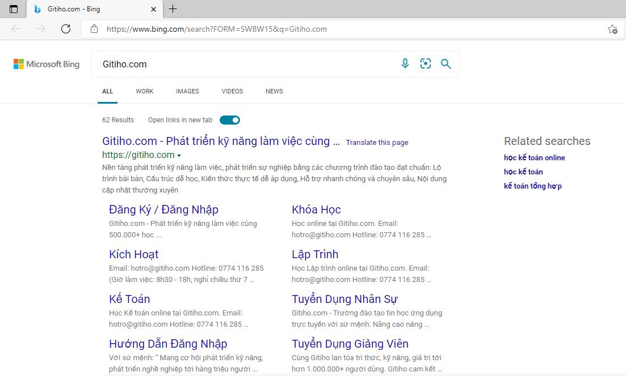The height and width of the screenshot is (376, 626).
Task: Switch to the IMAGES tab
Action: [x=187, y=91]
